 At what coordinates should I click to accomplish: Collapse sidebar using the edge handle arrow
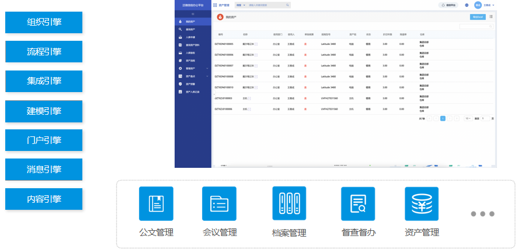pyautogui.click(x=214, y=94)
